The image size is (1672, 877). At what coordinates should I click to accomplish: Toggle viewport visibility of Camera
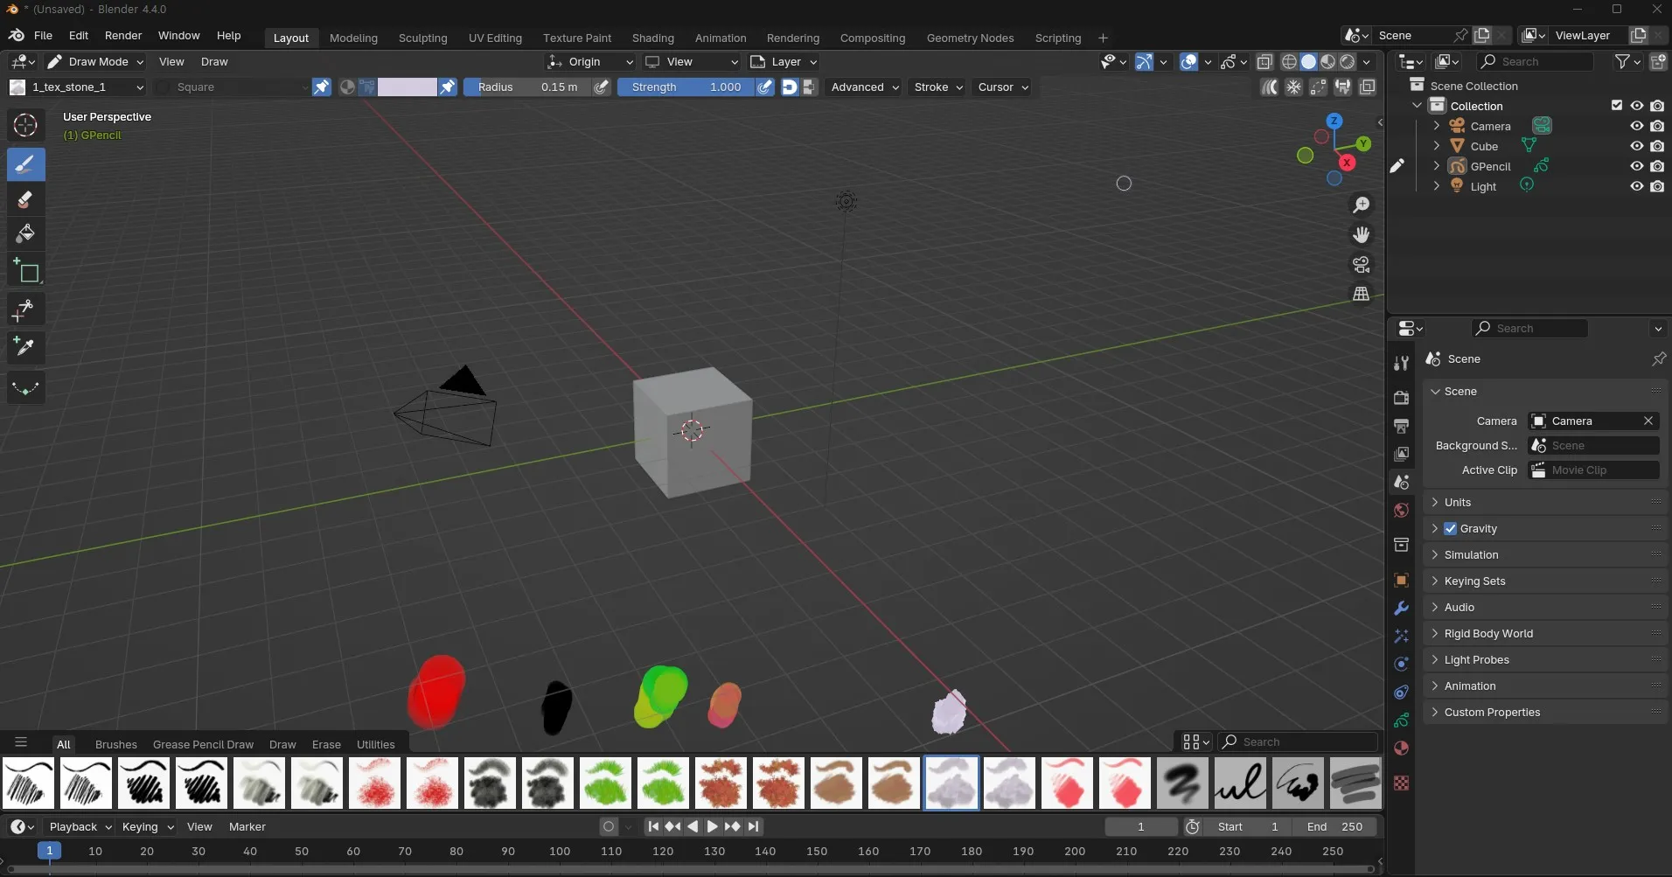1636,126
